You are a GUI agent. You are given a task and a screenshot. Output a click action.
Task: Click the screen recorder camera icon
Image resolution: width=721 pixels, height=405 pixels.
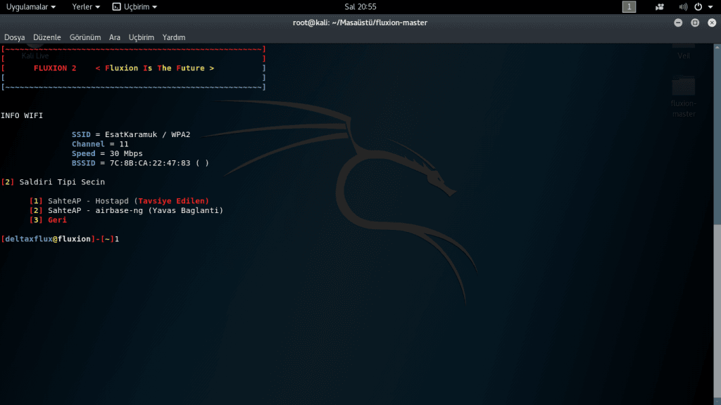pos(659,7)
